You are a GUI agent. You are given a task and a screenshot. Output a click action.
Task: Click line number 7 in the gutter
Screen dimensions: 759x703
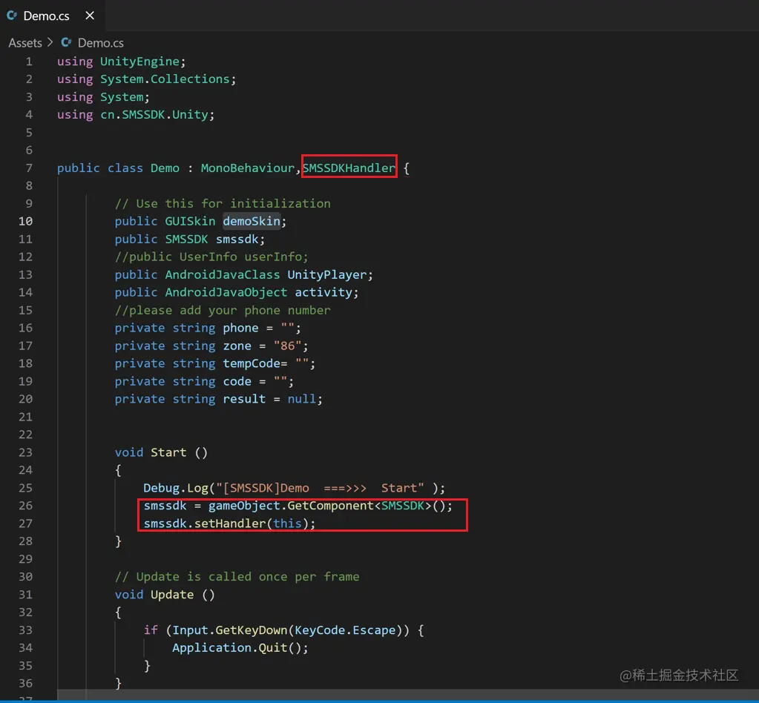tap(29, 168)
